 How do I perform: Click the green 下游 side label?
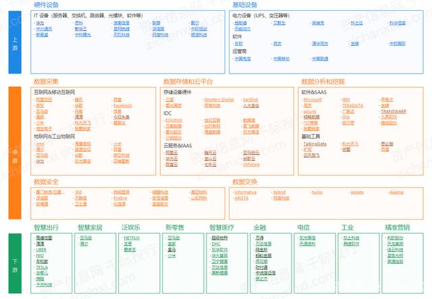click(15, 263)
